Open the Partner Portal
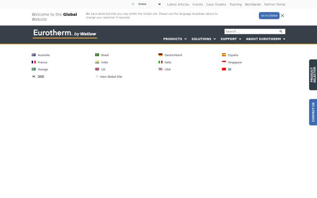Image resolution: width=317 pixels, height=198 pixels. 275,4
